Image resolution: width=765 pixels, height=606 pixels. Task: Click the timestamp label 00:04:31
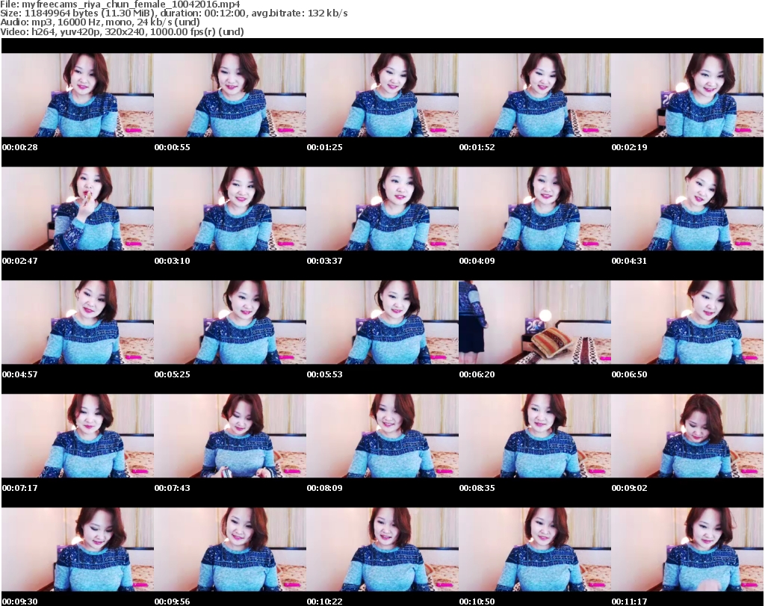[x=629, y=261]
